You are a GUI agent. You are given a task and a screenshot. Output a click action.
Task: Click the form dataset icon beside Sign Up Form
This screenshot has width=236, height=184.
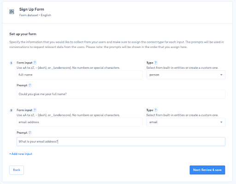pos(12,12)
